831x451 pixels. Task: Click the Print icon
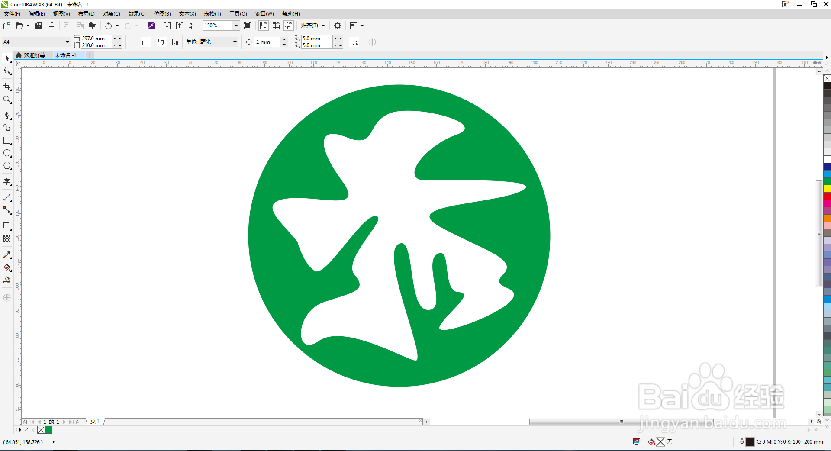coord(52,26)
